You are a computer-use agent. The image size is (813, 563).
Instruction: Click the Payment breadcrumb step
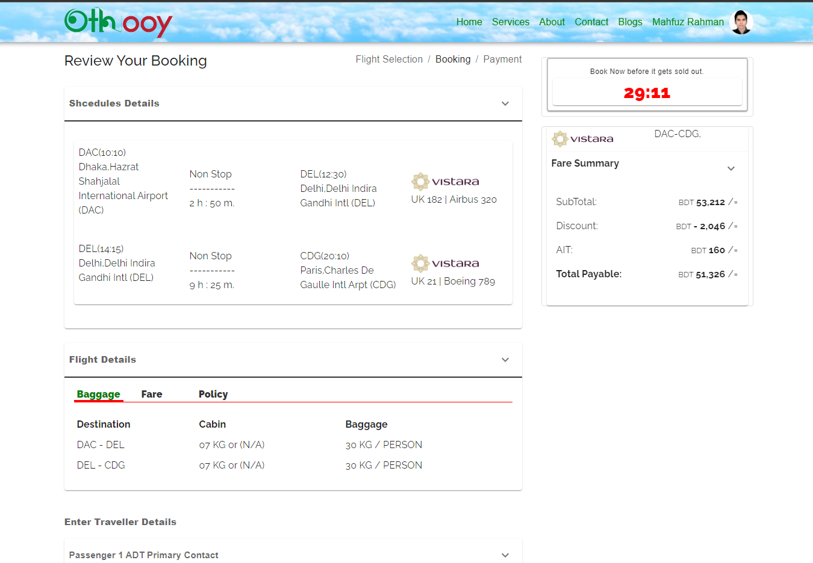point(502,59)
